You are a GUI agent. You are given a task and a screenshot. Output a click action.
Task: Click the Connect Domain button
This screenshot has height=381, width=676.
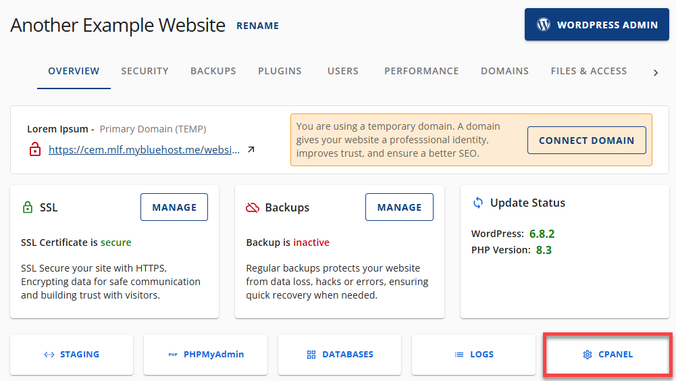pyautogui.click(x=586, y=141)
